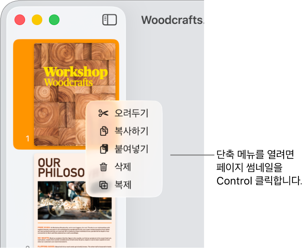Click the scissors icon for 오려두기
Image resolution: width=308 pixels, height=248 pixels.
pyautogui.click(x=103, y=113)
